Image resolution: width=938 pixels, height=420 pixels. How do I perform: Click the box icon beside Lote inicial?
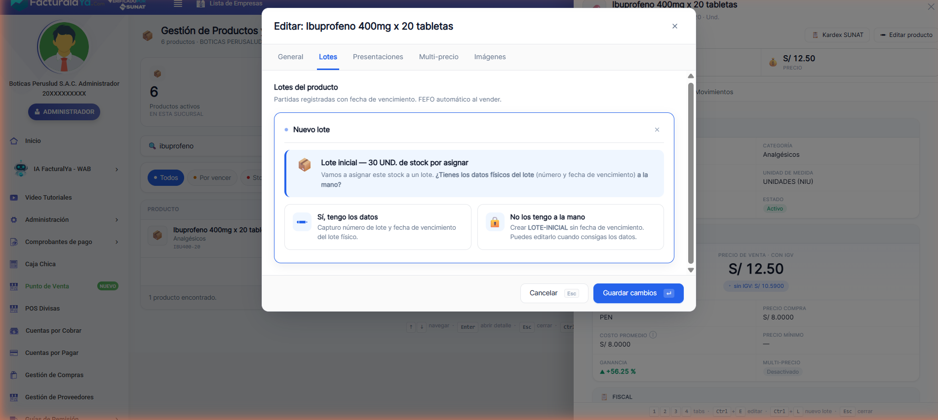coord(305,165)
